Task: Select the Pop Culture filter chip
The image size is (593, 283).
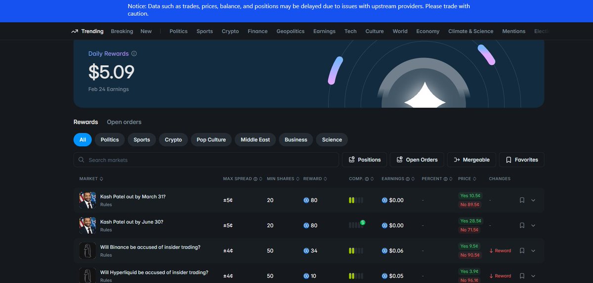Action: click(211, 140)
